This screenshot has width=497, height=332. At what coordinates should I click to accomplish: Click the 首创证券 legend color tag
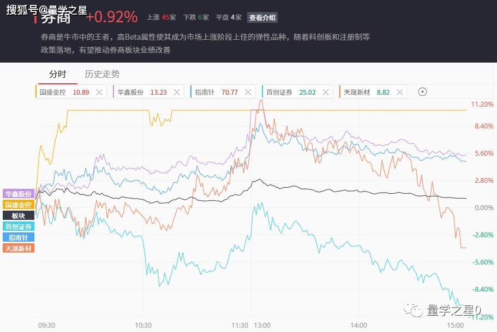[19, 226]
